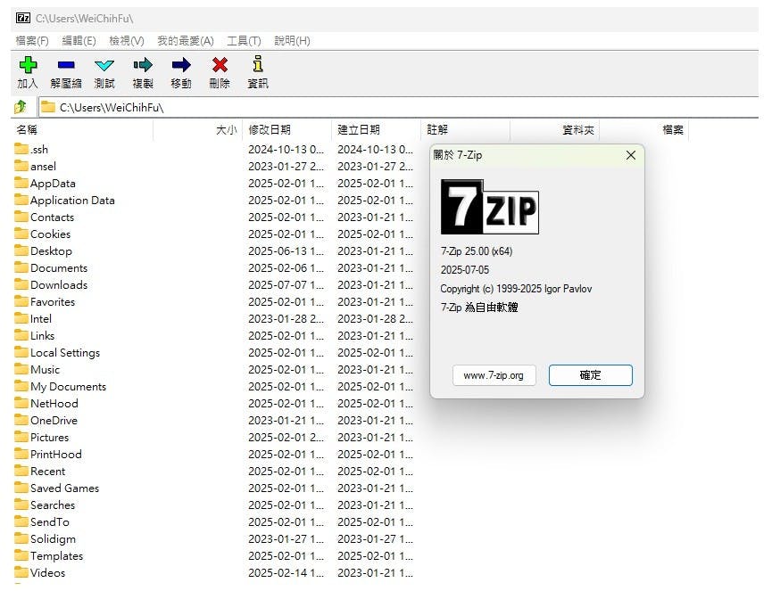Viewport: 772px width, 591px height.
Task: Select the Application Data folder name
Action: (72, 200)
